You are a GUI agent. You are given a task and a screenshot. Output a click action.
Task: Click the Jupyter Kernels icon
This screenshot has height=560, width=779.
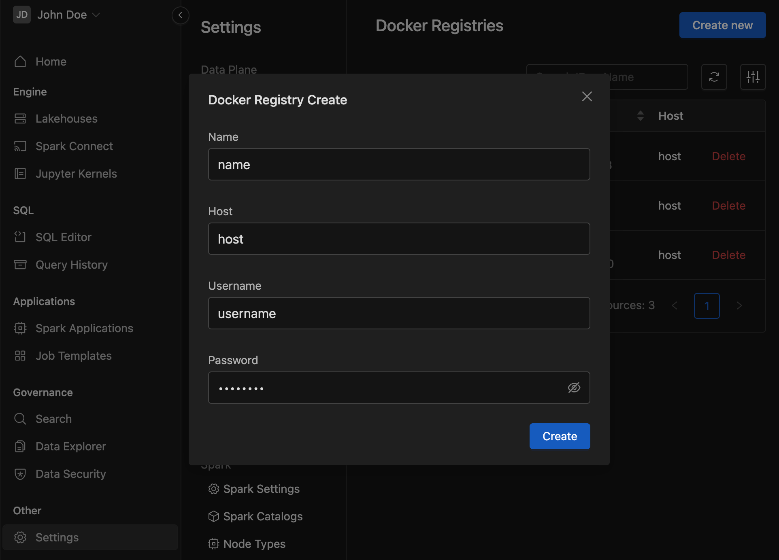click(20, 173)
